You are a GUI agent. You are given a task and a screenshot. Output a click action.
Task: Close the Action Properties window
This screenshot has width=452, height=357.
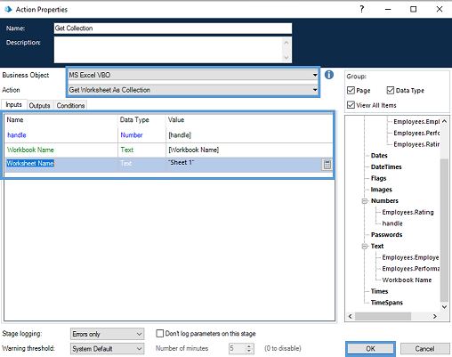click(440, 9)
